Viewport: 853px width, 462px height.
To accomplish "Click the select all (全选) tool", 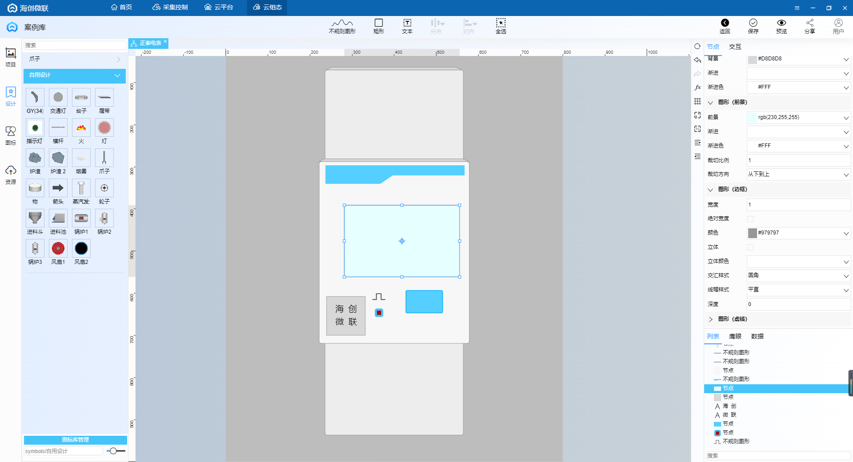I will coord(501,26).
